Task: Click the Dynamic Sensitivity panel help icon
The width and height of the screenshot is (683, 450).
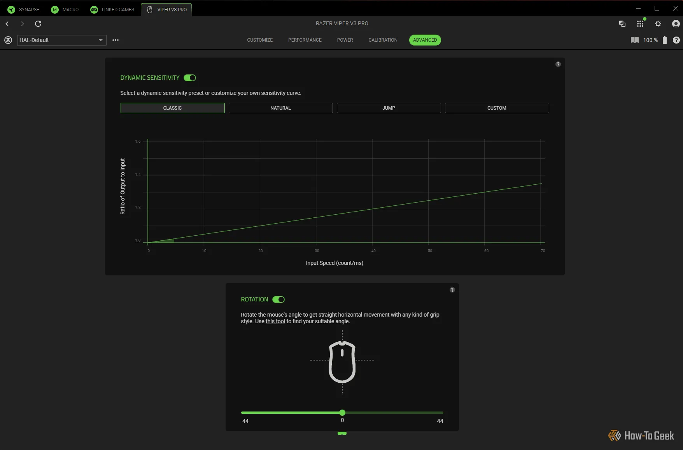Action: point(558,64)
